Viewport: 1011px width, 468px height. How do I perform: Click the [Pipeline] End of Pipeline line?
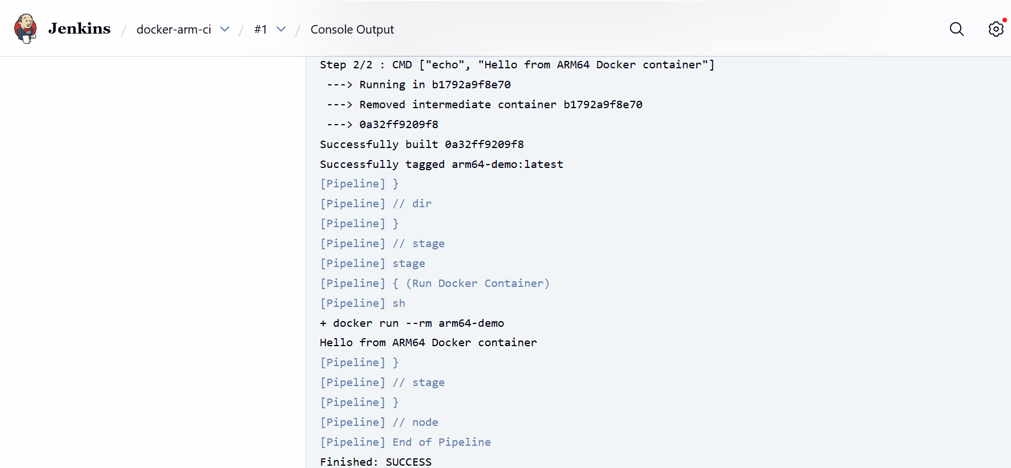[x=405, y=442]
